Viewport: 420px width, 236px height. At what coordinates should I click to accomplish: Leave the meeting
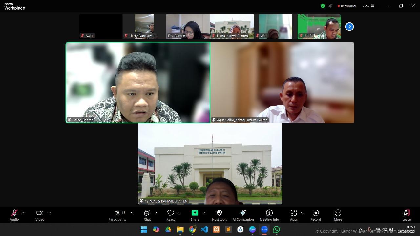[x=406, y=215]
